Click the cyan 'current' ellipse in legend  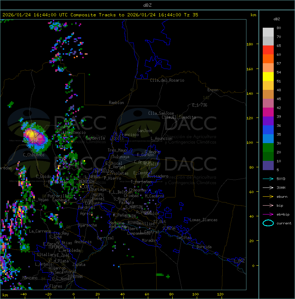pyautogui.click(x=268, y=223)
